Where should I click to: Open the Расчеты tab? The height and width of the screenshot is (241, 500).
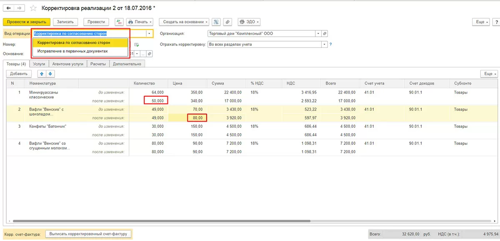[98, 64]
